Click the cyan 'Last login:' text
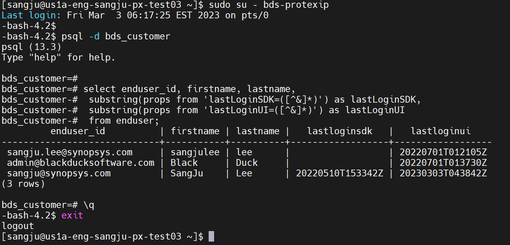510x245 pixels. click(31, 15)
